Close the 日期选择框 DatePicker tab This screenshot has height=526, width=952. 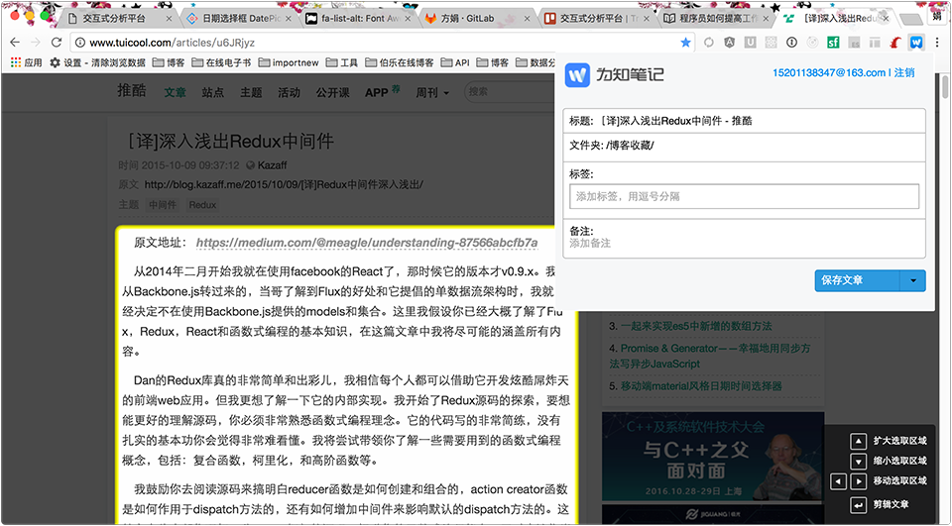(x=289, y=19)
